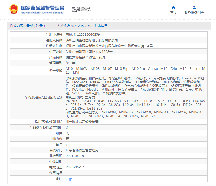Click product name 便携式彩色多普勒超声系统
This screenshot has height=186, width=216.
click(85, 57)
